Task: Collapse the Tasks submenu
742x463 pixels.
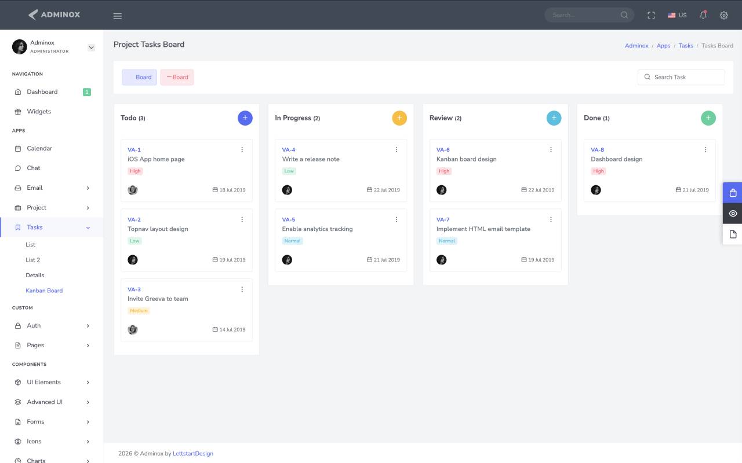Action: 52,227
